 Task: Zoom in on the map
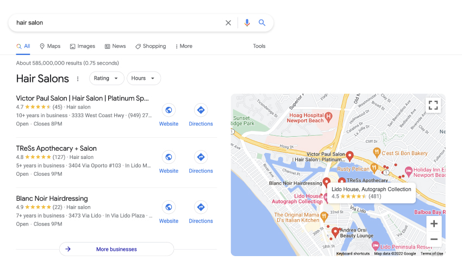coord(433,224)
